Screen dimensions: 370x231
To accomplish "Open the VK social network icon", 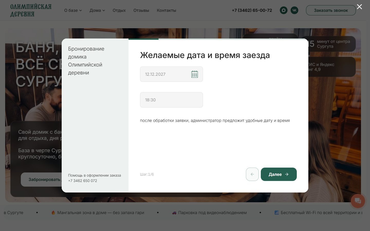I will 294,10.
